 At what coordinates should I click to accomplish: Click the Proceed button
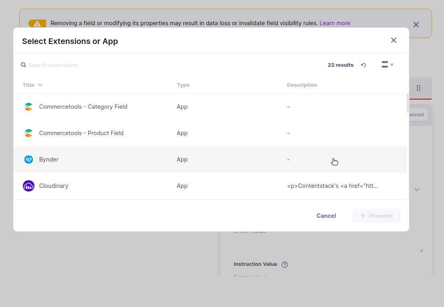(376, 216)
